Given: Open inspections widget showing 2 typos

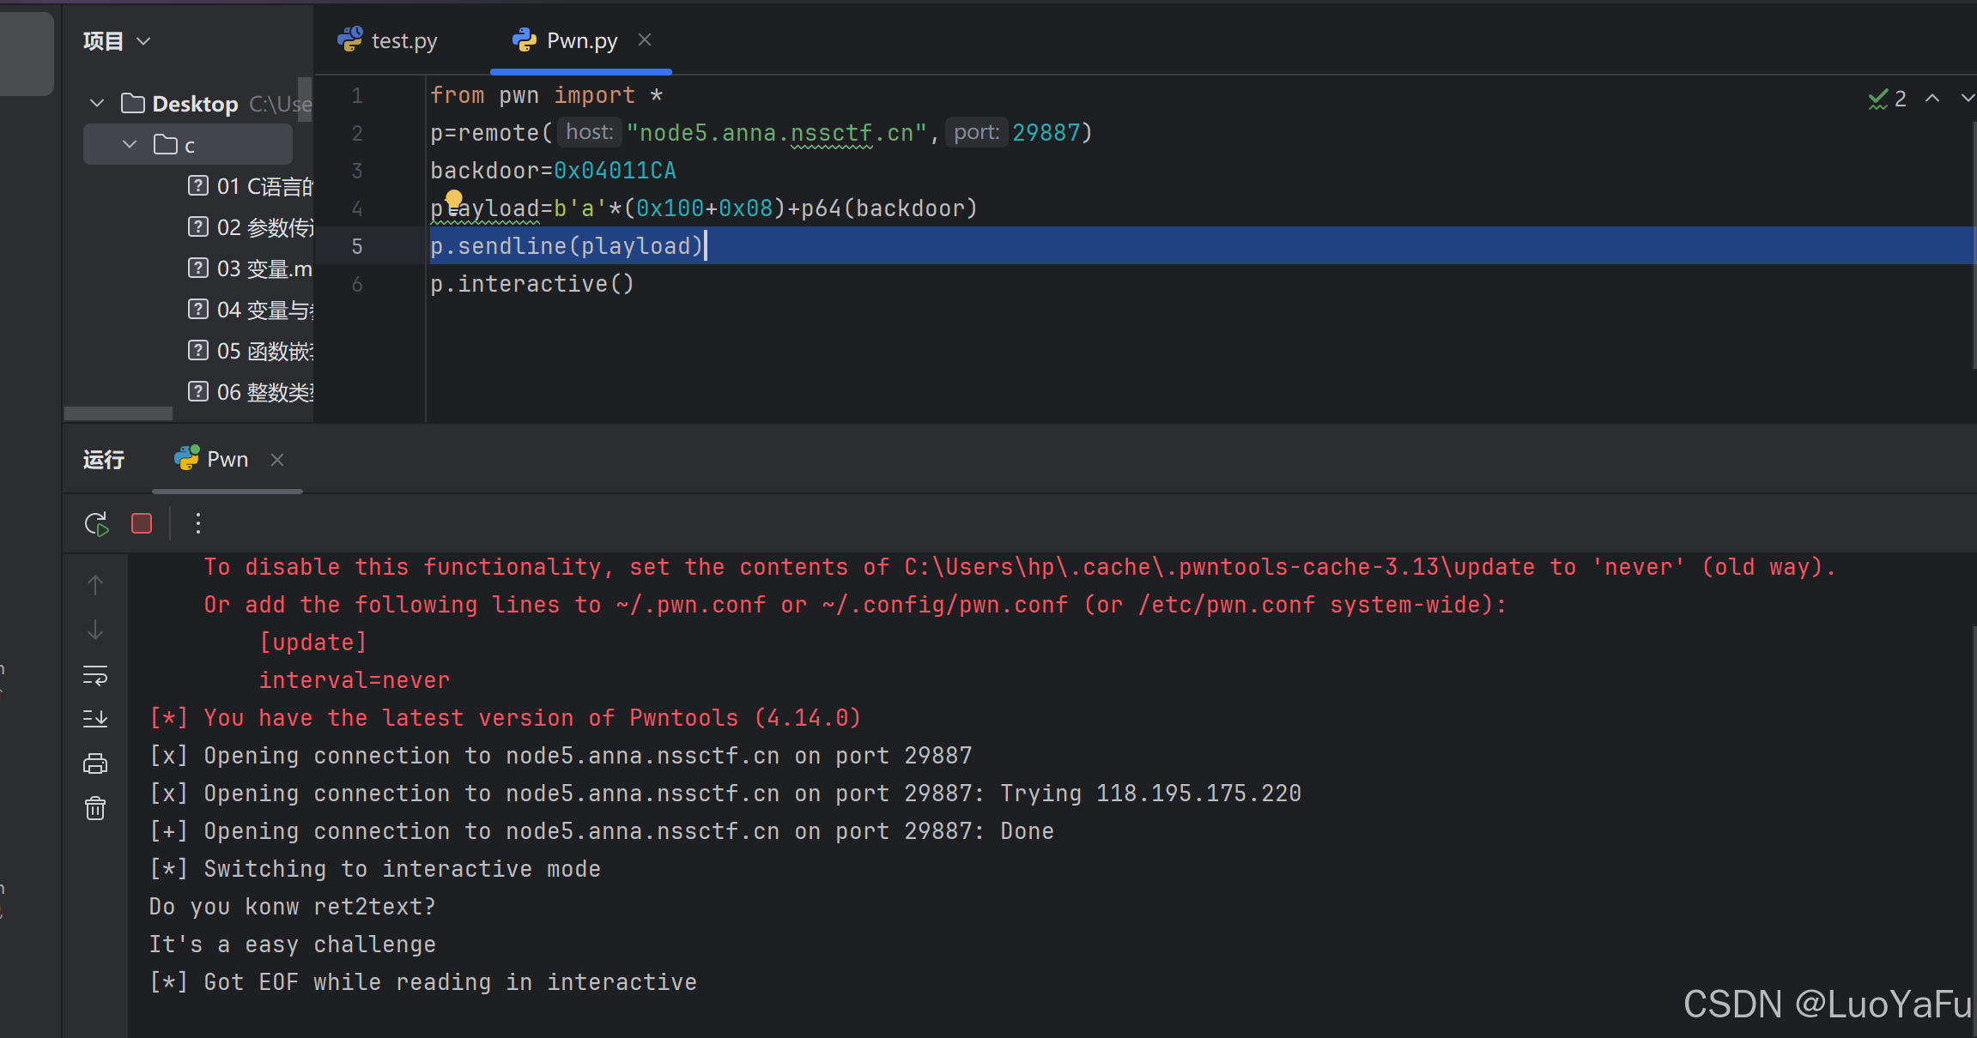Looking at the screenshot, I should tap(1887, 99).
